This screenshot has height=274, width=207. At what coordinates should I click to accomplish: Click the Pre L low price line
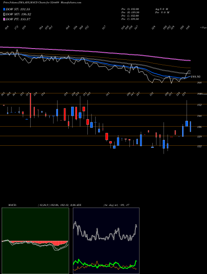click(130, 16)
